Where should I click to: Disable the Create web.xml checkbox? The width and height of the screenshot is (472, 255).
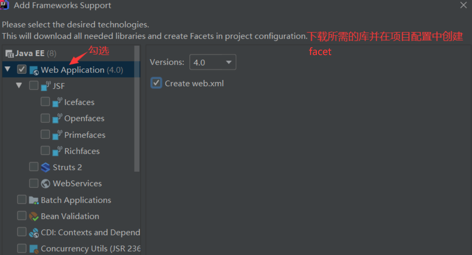coord(156,83)
